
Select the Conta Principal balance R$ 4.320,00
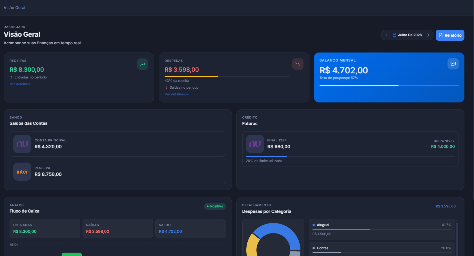(48, 146)
